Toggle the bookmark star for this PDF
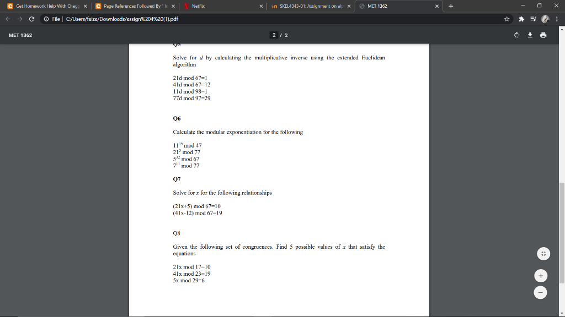Screen dimensions: 565x317 tap(506, 18)
